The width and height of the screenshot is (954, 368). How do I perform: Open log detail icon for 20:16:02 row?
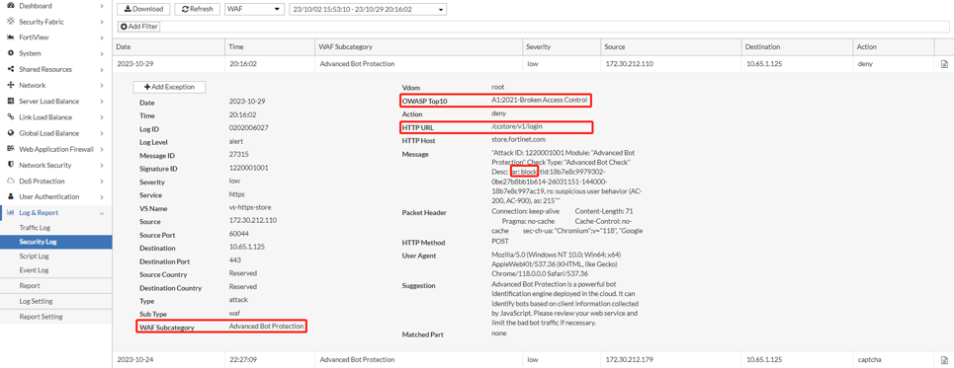pyautogui.click(x=944, y=64)
